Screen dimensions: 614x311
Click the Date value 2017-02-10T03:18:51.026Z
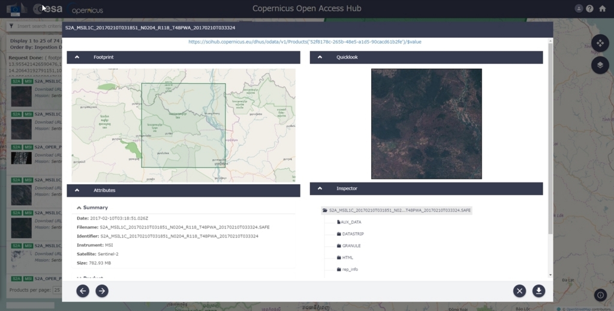[119, 218]
